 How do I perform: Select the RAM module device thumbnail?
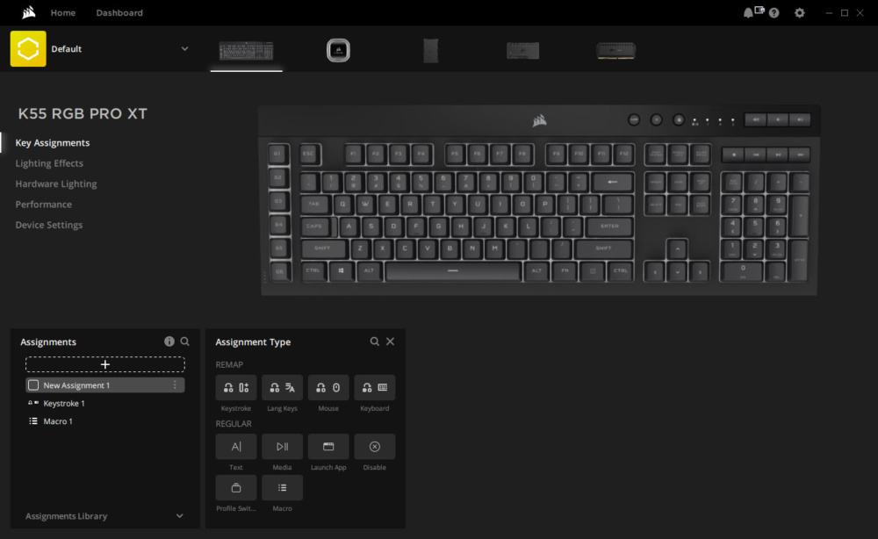point(615,51)
